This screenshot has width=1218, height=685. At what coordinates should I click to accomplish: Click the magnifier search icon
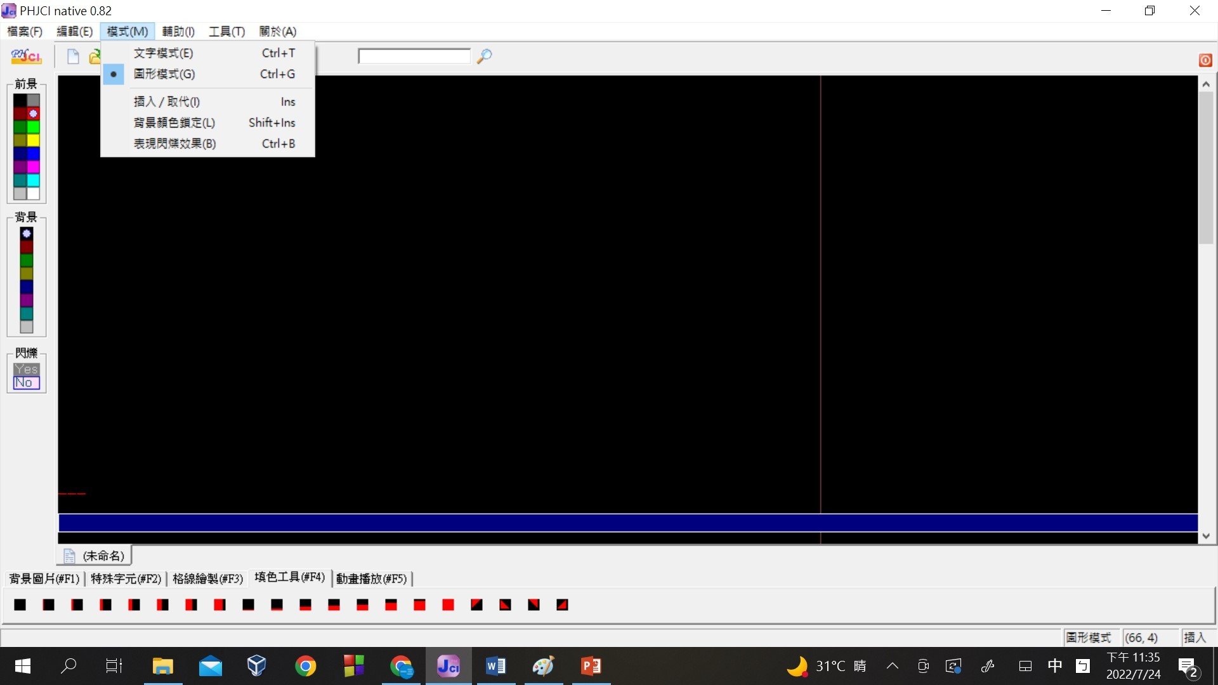[x=484, y=56]
